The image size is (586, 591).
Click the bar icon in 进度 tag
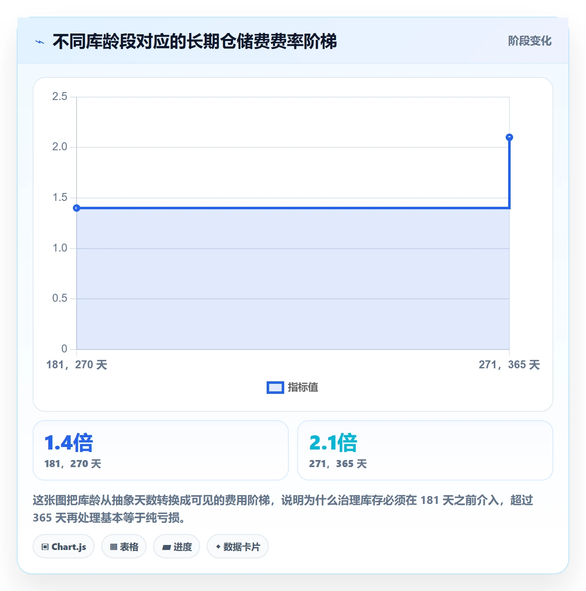coord(167,547)
